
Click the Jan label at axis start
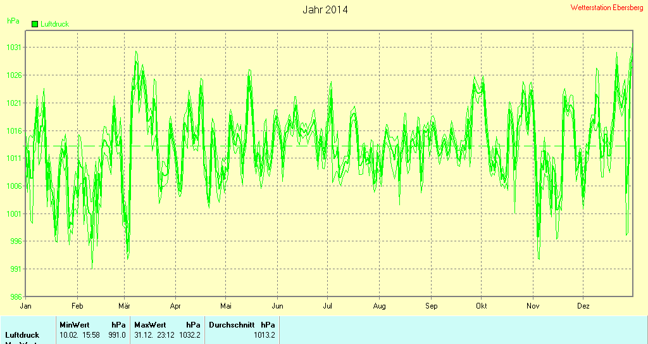coord(26,306)
